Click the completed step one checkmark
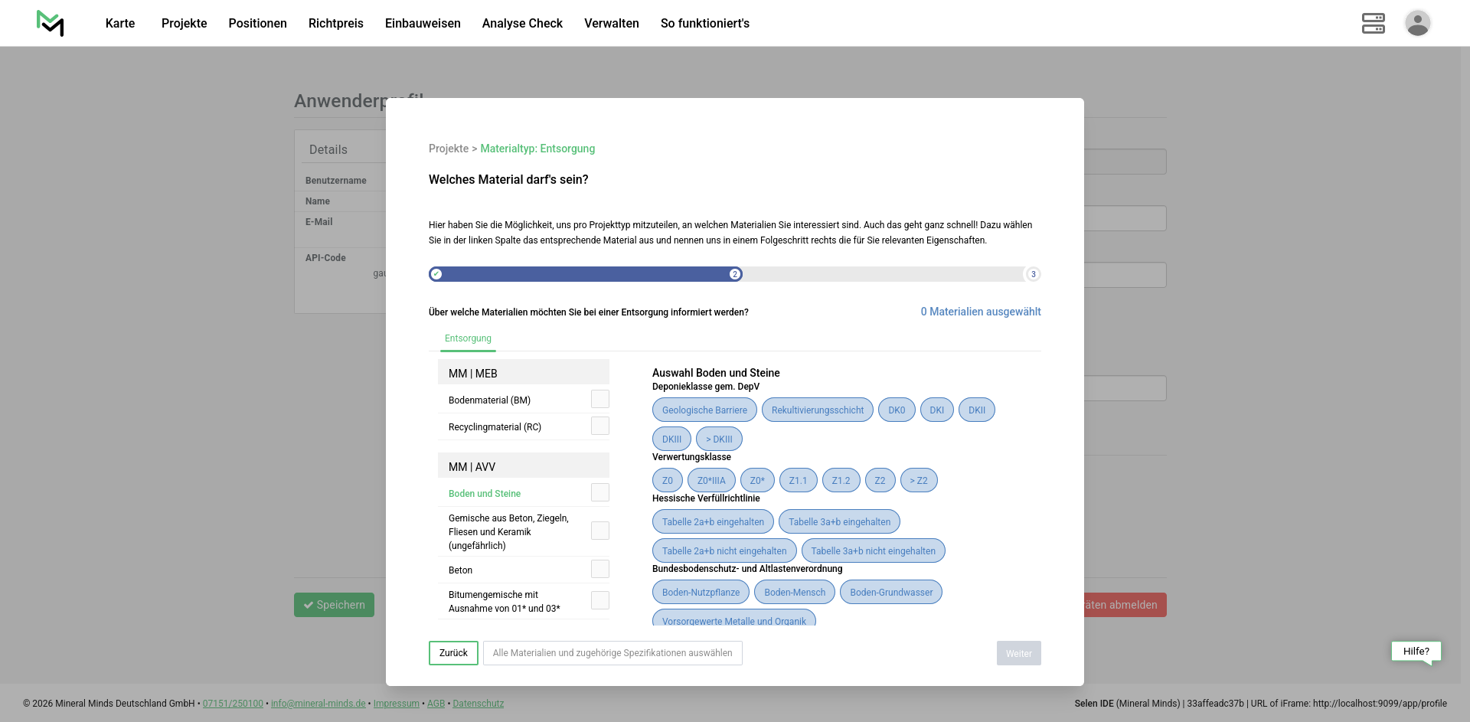 click(x=436, y=274)
